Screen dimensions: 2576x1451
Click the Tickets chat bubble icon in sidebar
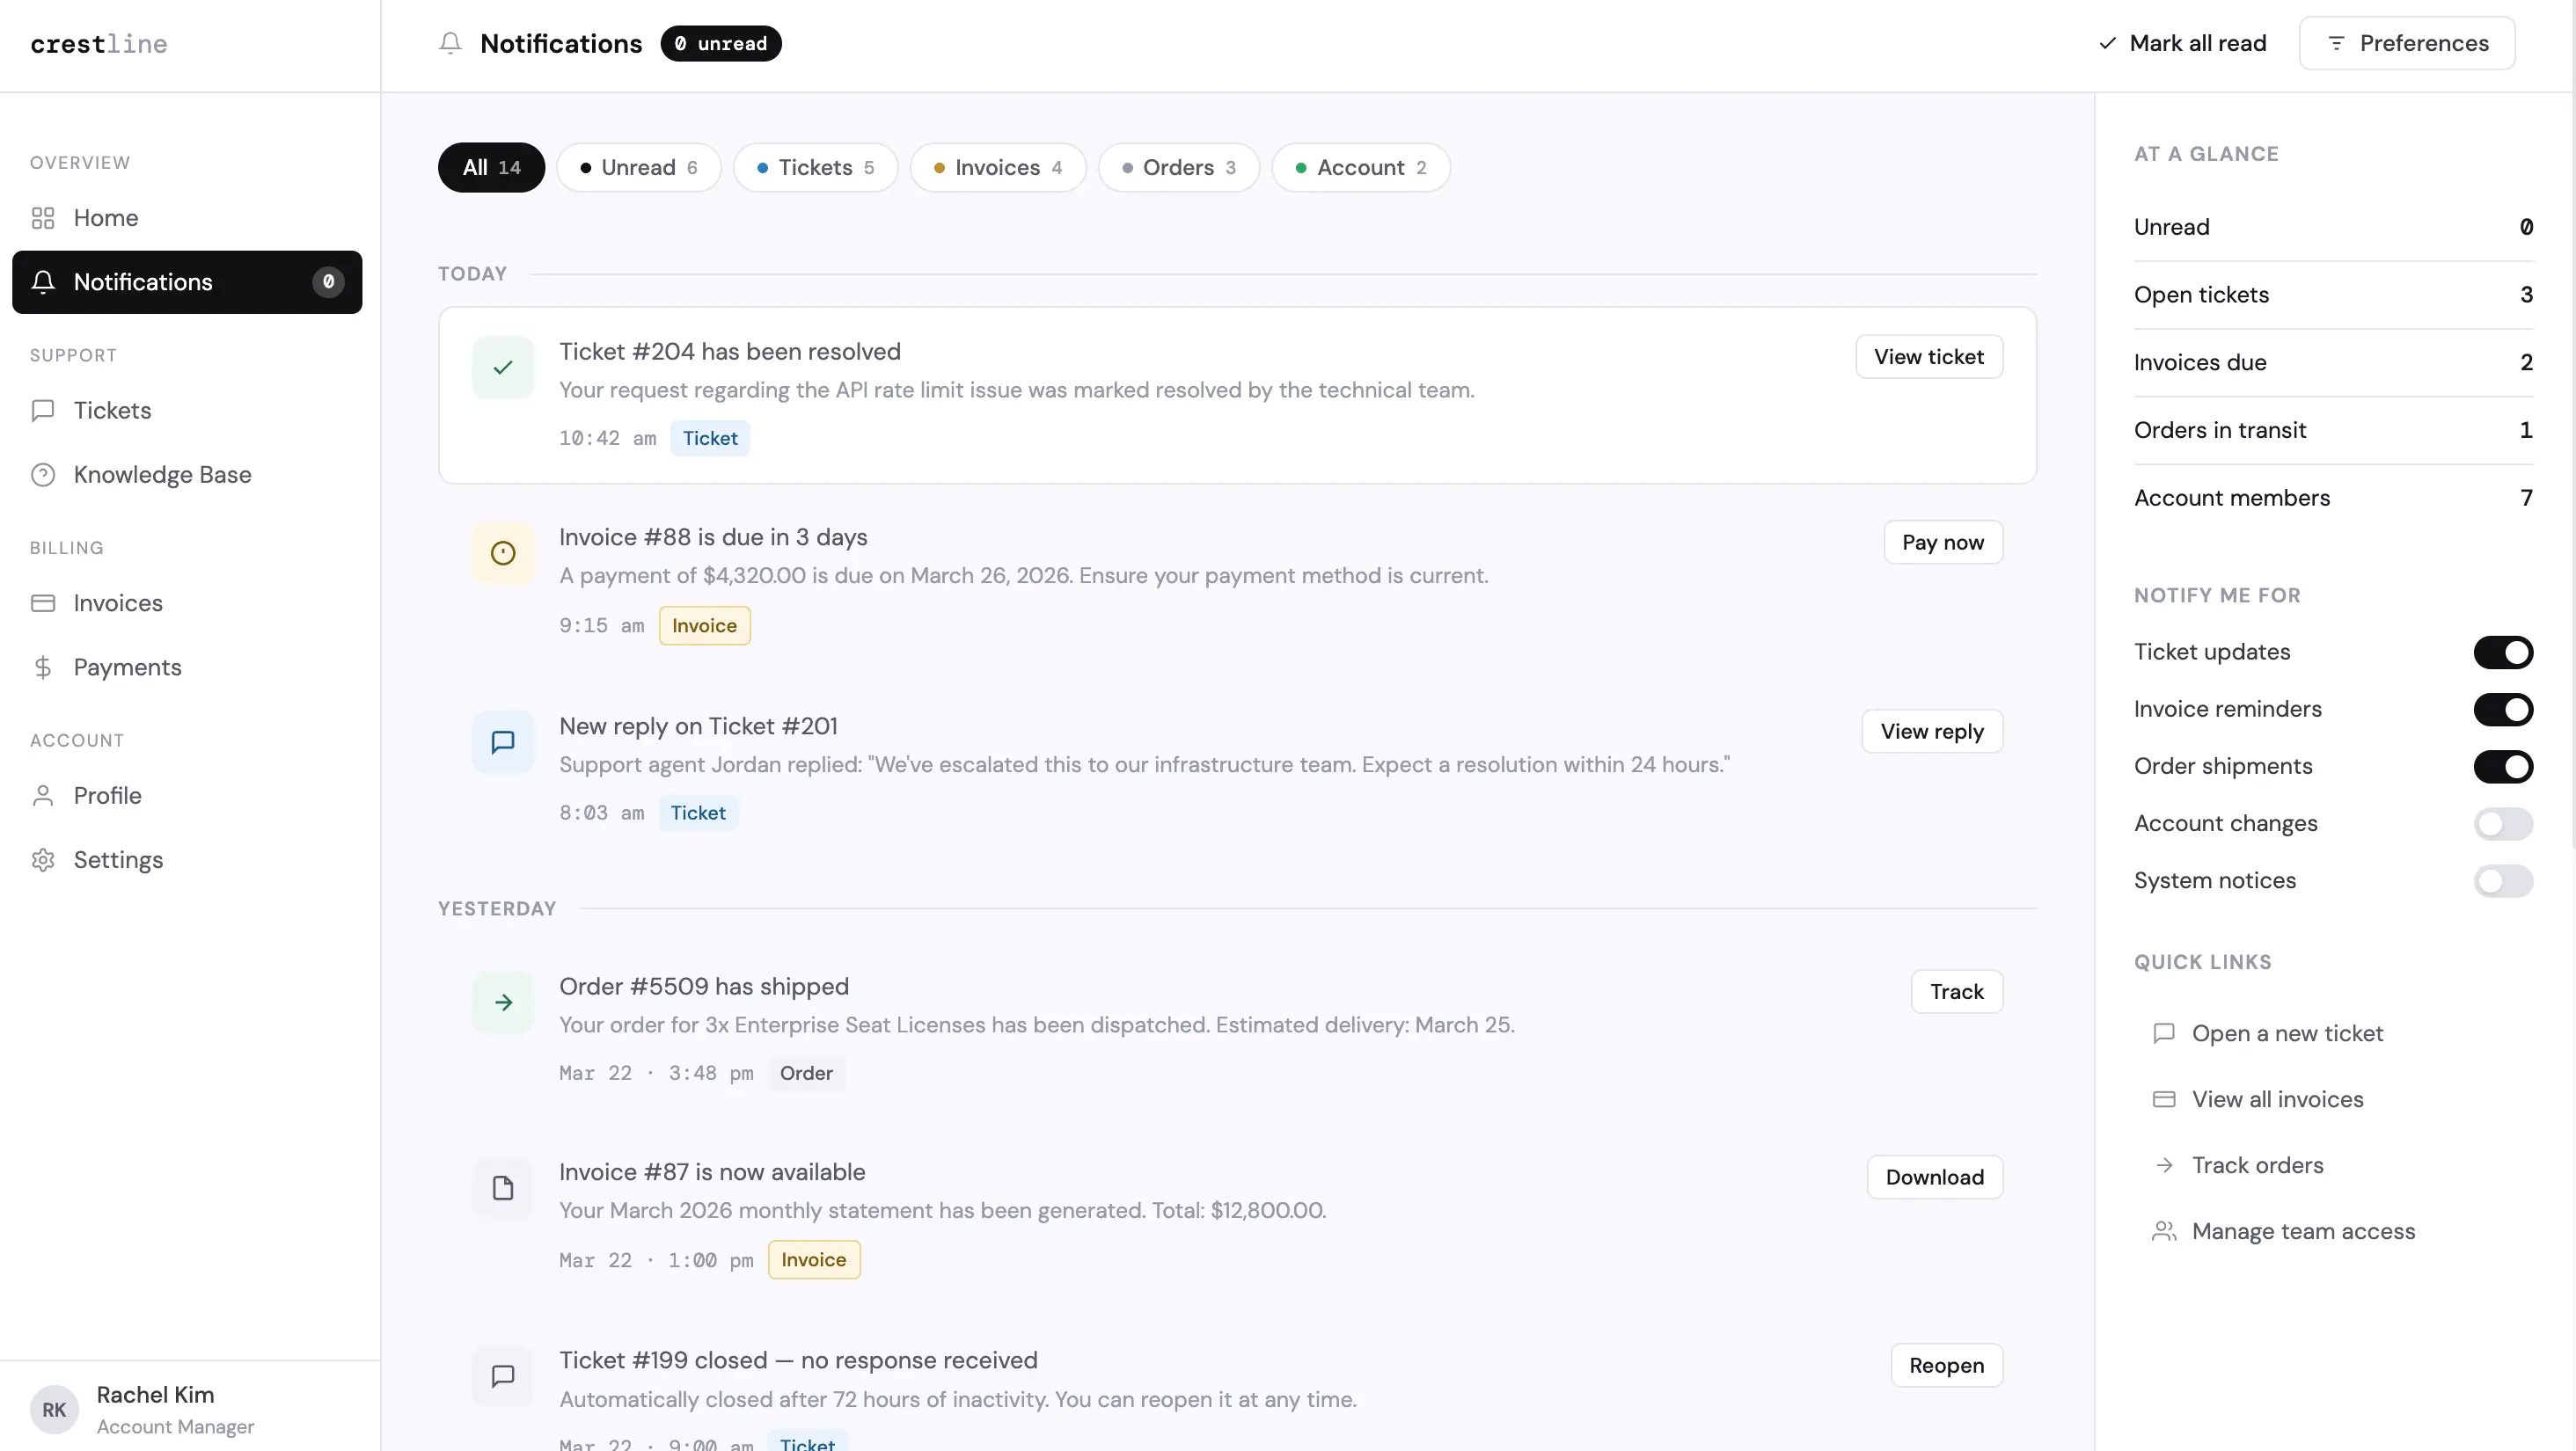[43, 411]
